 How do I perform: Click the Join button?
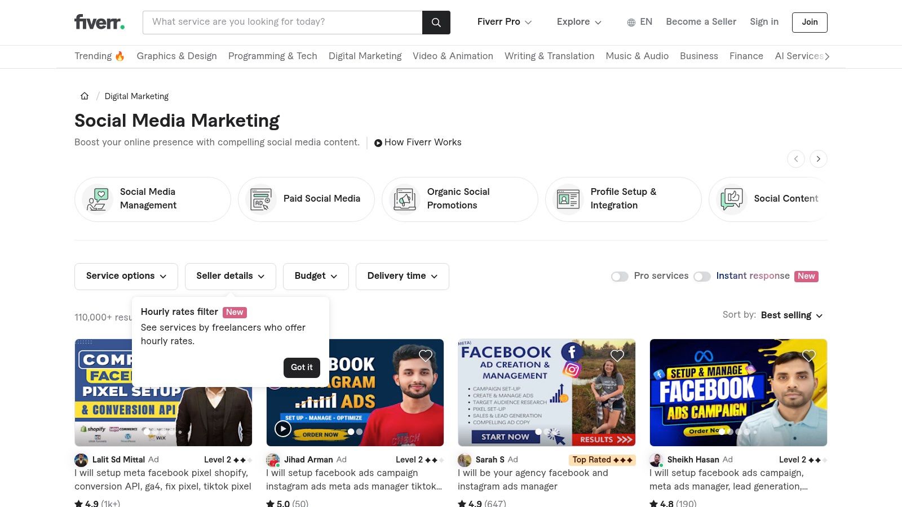click(810, 22)
